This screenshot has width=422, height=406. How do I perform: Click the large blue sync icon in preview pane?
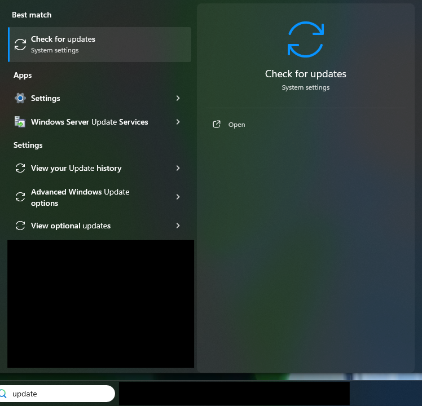tap(305, 39)
